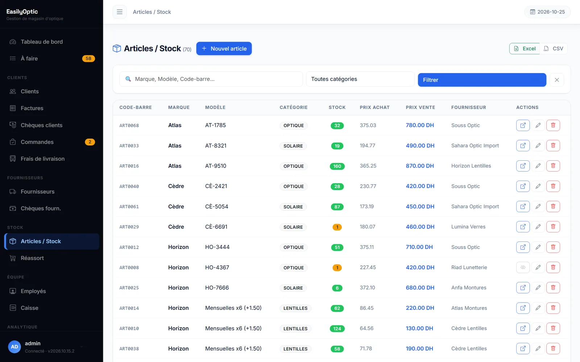Click the calendar date 2026-10-25
The width and height of the screenshot is (580, 362).
click(x=547, y=12)
